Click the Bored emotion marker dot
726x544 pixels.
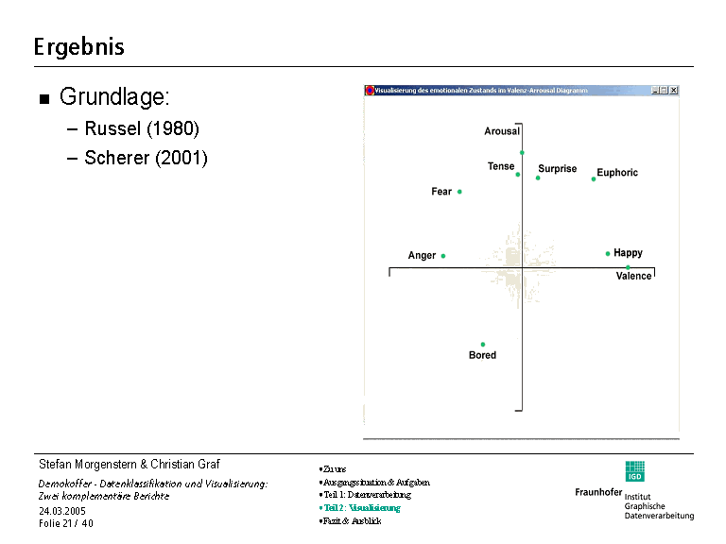(482, 345)
